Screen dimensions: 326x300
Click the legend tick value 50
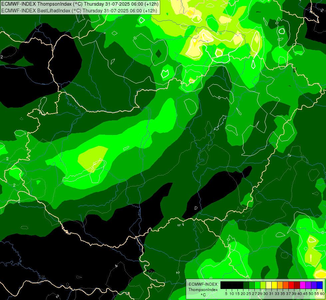[311, 294]
